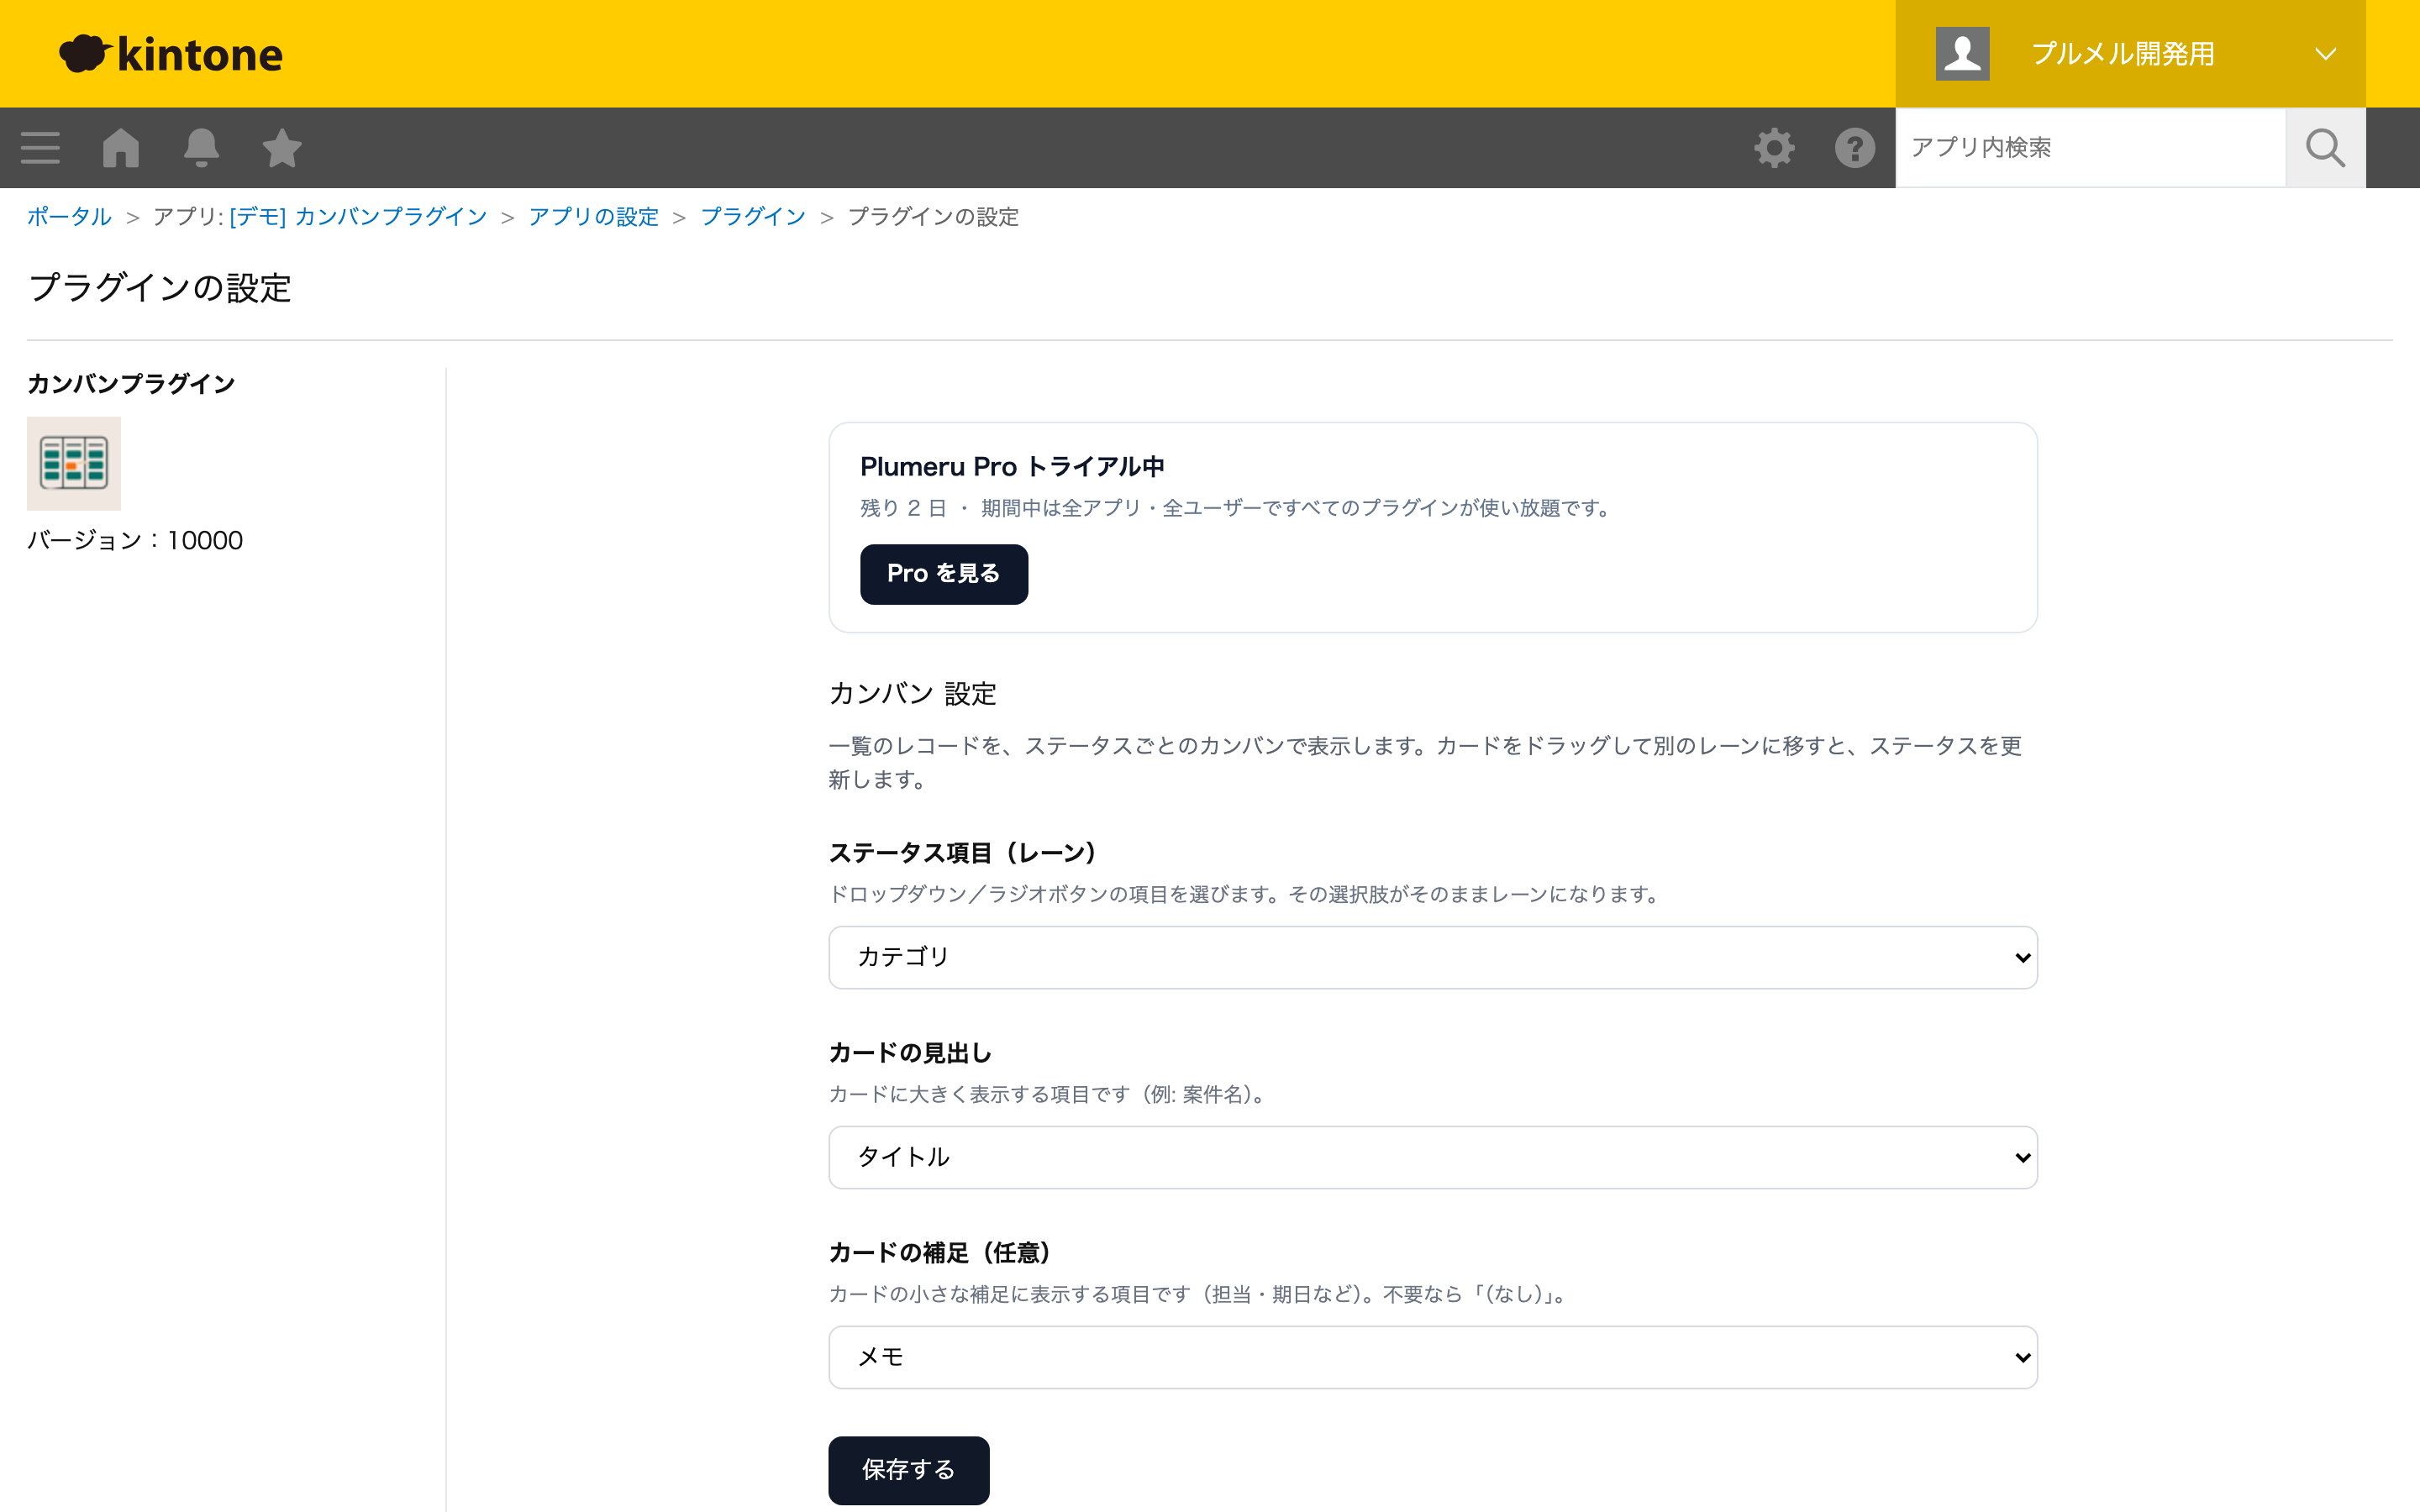The image size is (2420, 1512).
Task: Go to プラグイン breadcrumb link
Action: pyautogui.click(x=753, y=217)
